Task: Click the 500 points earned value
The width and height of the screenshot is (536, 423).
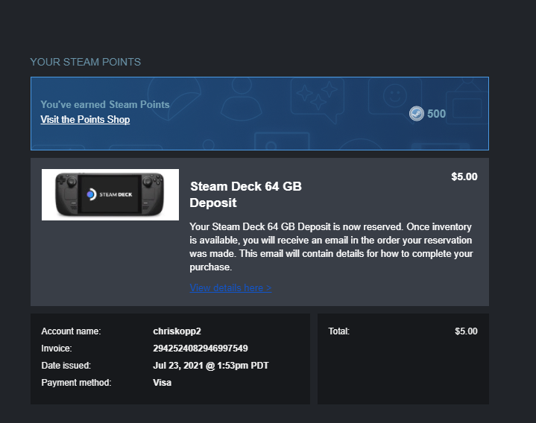Action: pos(436,114)
